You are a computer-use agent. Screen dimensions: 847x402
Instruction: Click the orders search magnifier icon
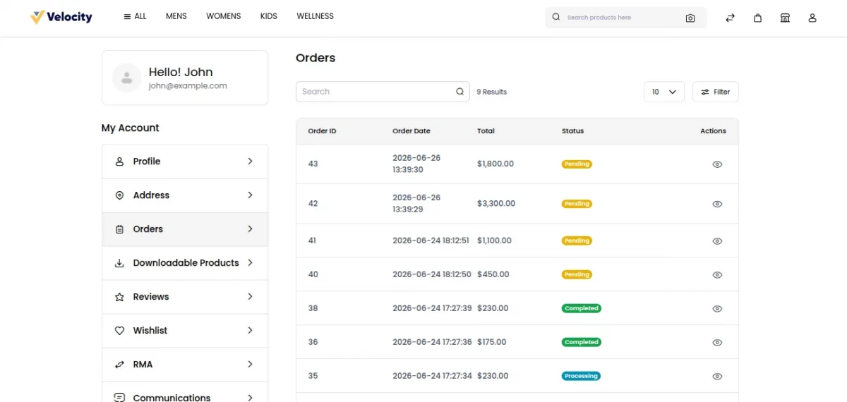coord(459,92)
